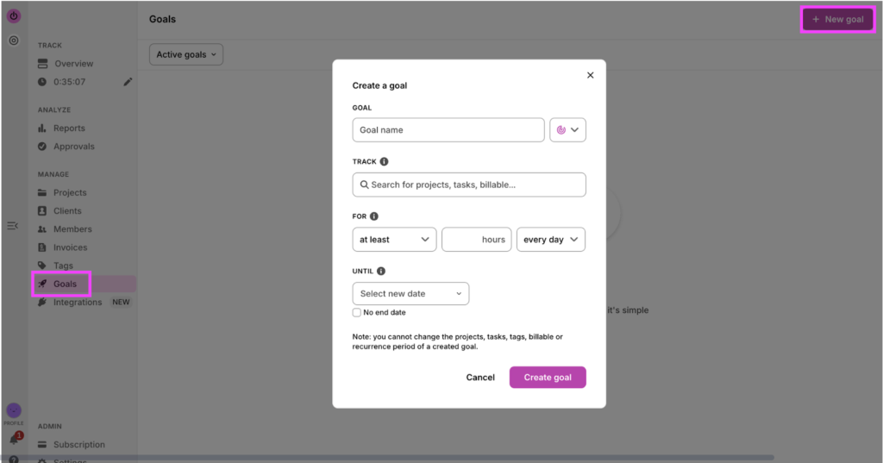Image resolution: width=883 pixels, height=463 pixels.
Task: Open the goal icon picker dropdown
Action: (x=567, y=130)
